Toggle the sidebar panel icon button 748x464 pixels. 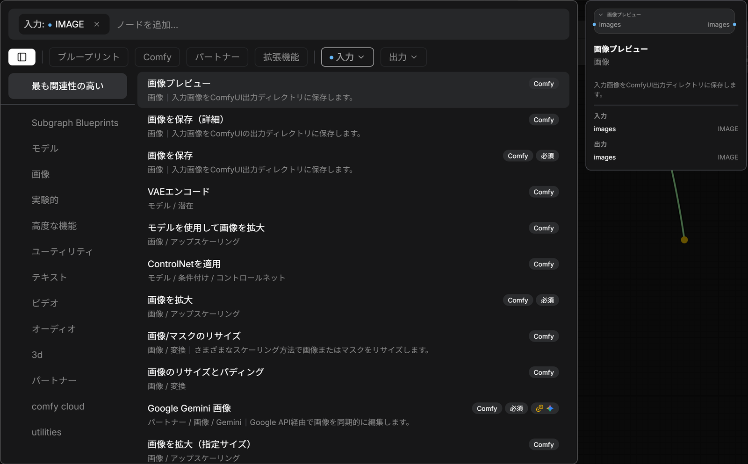[x=22, y=57]
